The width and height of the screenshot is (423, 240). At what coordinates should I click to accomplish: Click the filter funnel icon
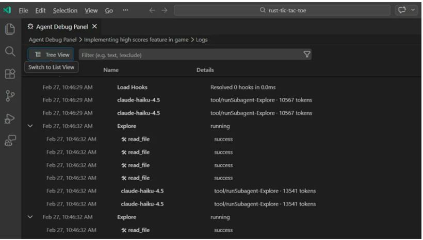pos(307,55)
